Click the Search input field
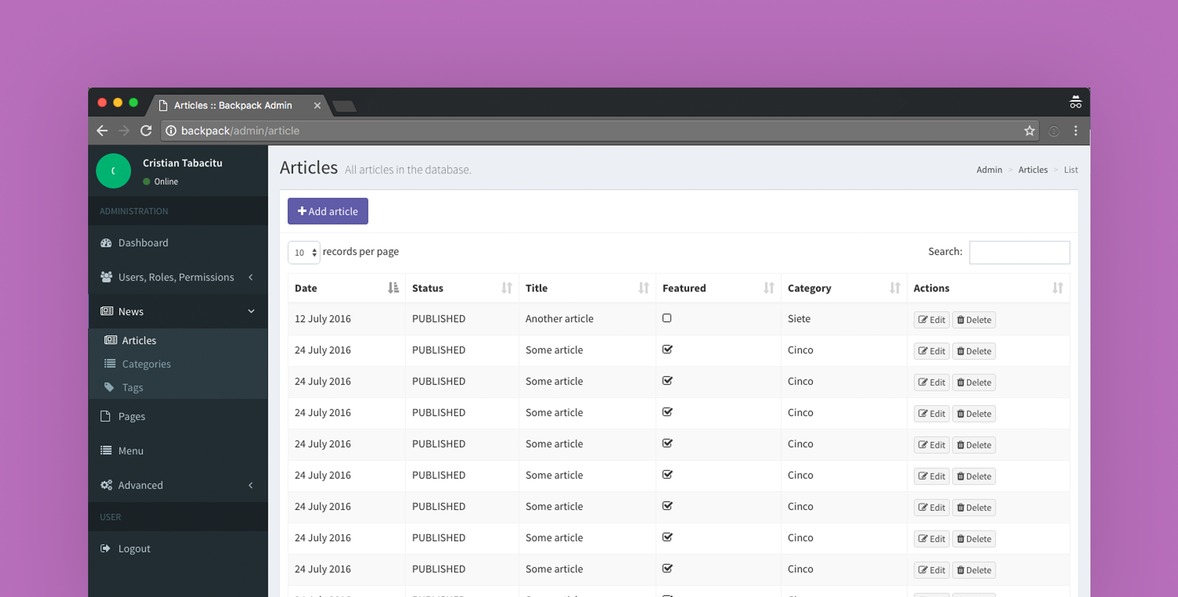 click(x=1020, y=252)
